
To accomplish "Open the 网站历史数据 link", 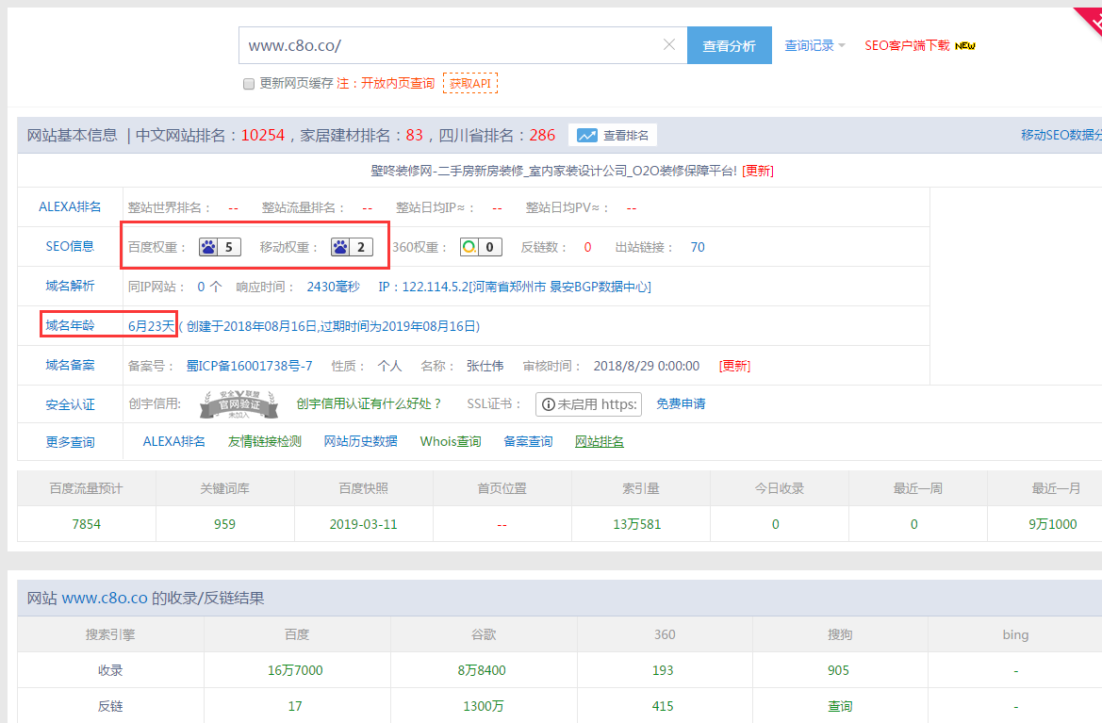I will coord(360,441).
